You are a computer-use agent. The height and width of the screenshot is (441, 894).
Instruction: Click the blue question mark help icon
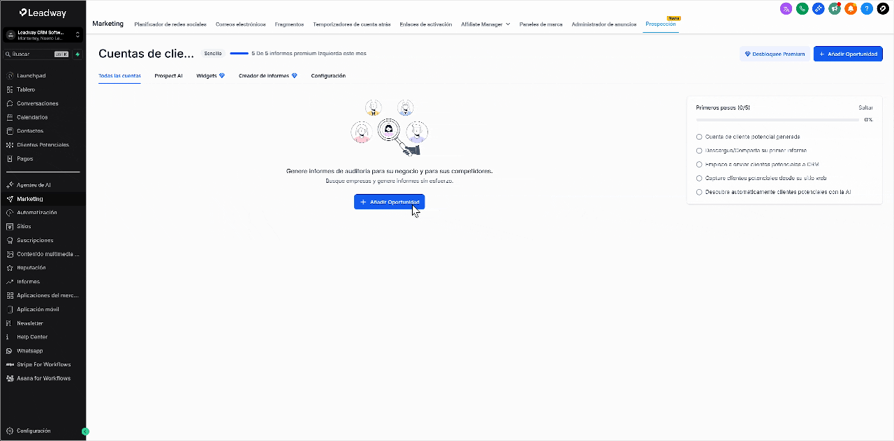click(x=866, y=9)
